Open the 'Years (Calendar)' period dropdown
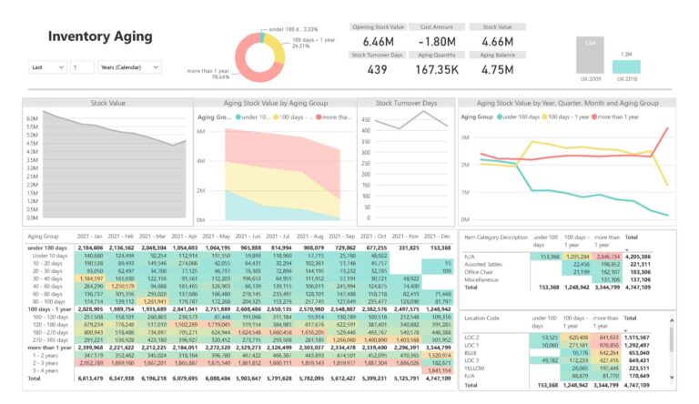Image resolution: width=699 pixels, height=404 pixels. coord(129,67)
